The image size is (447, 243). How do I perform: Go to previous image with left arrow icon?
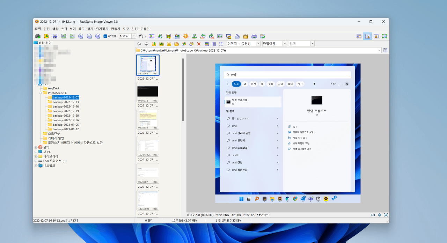(x=64, y=36)
